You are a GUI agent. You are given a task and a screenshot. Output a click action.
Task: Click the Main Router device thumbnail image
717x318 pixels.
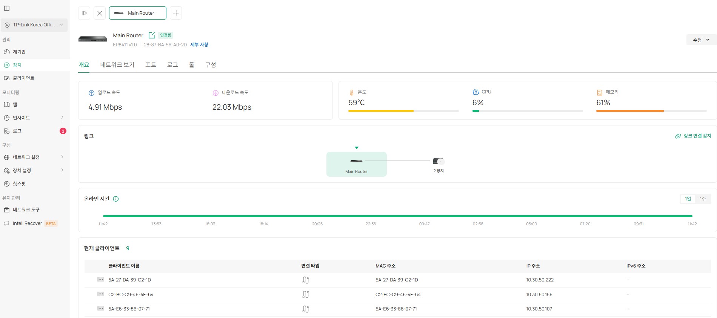93,39
